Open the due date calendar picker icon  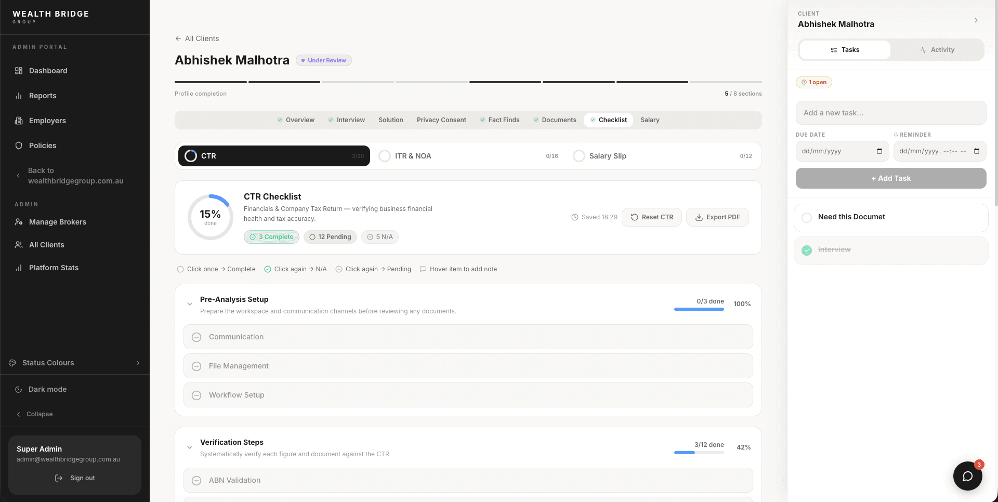pos(879,151)
